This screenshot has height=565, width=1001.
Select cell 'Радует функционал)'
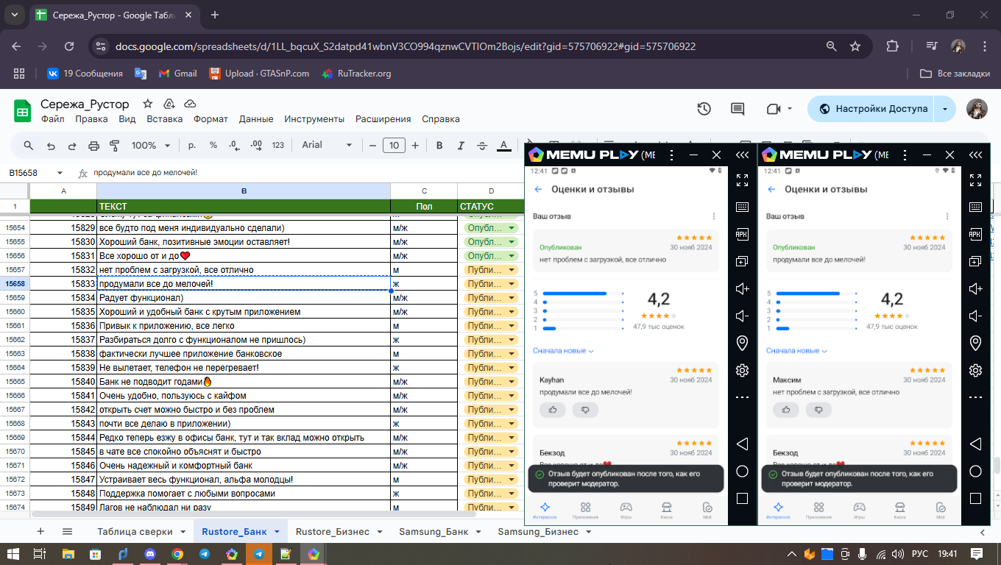point(244,298)
